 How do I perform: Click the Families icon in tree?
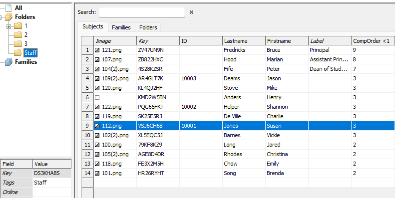(x=8, y=62)
